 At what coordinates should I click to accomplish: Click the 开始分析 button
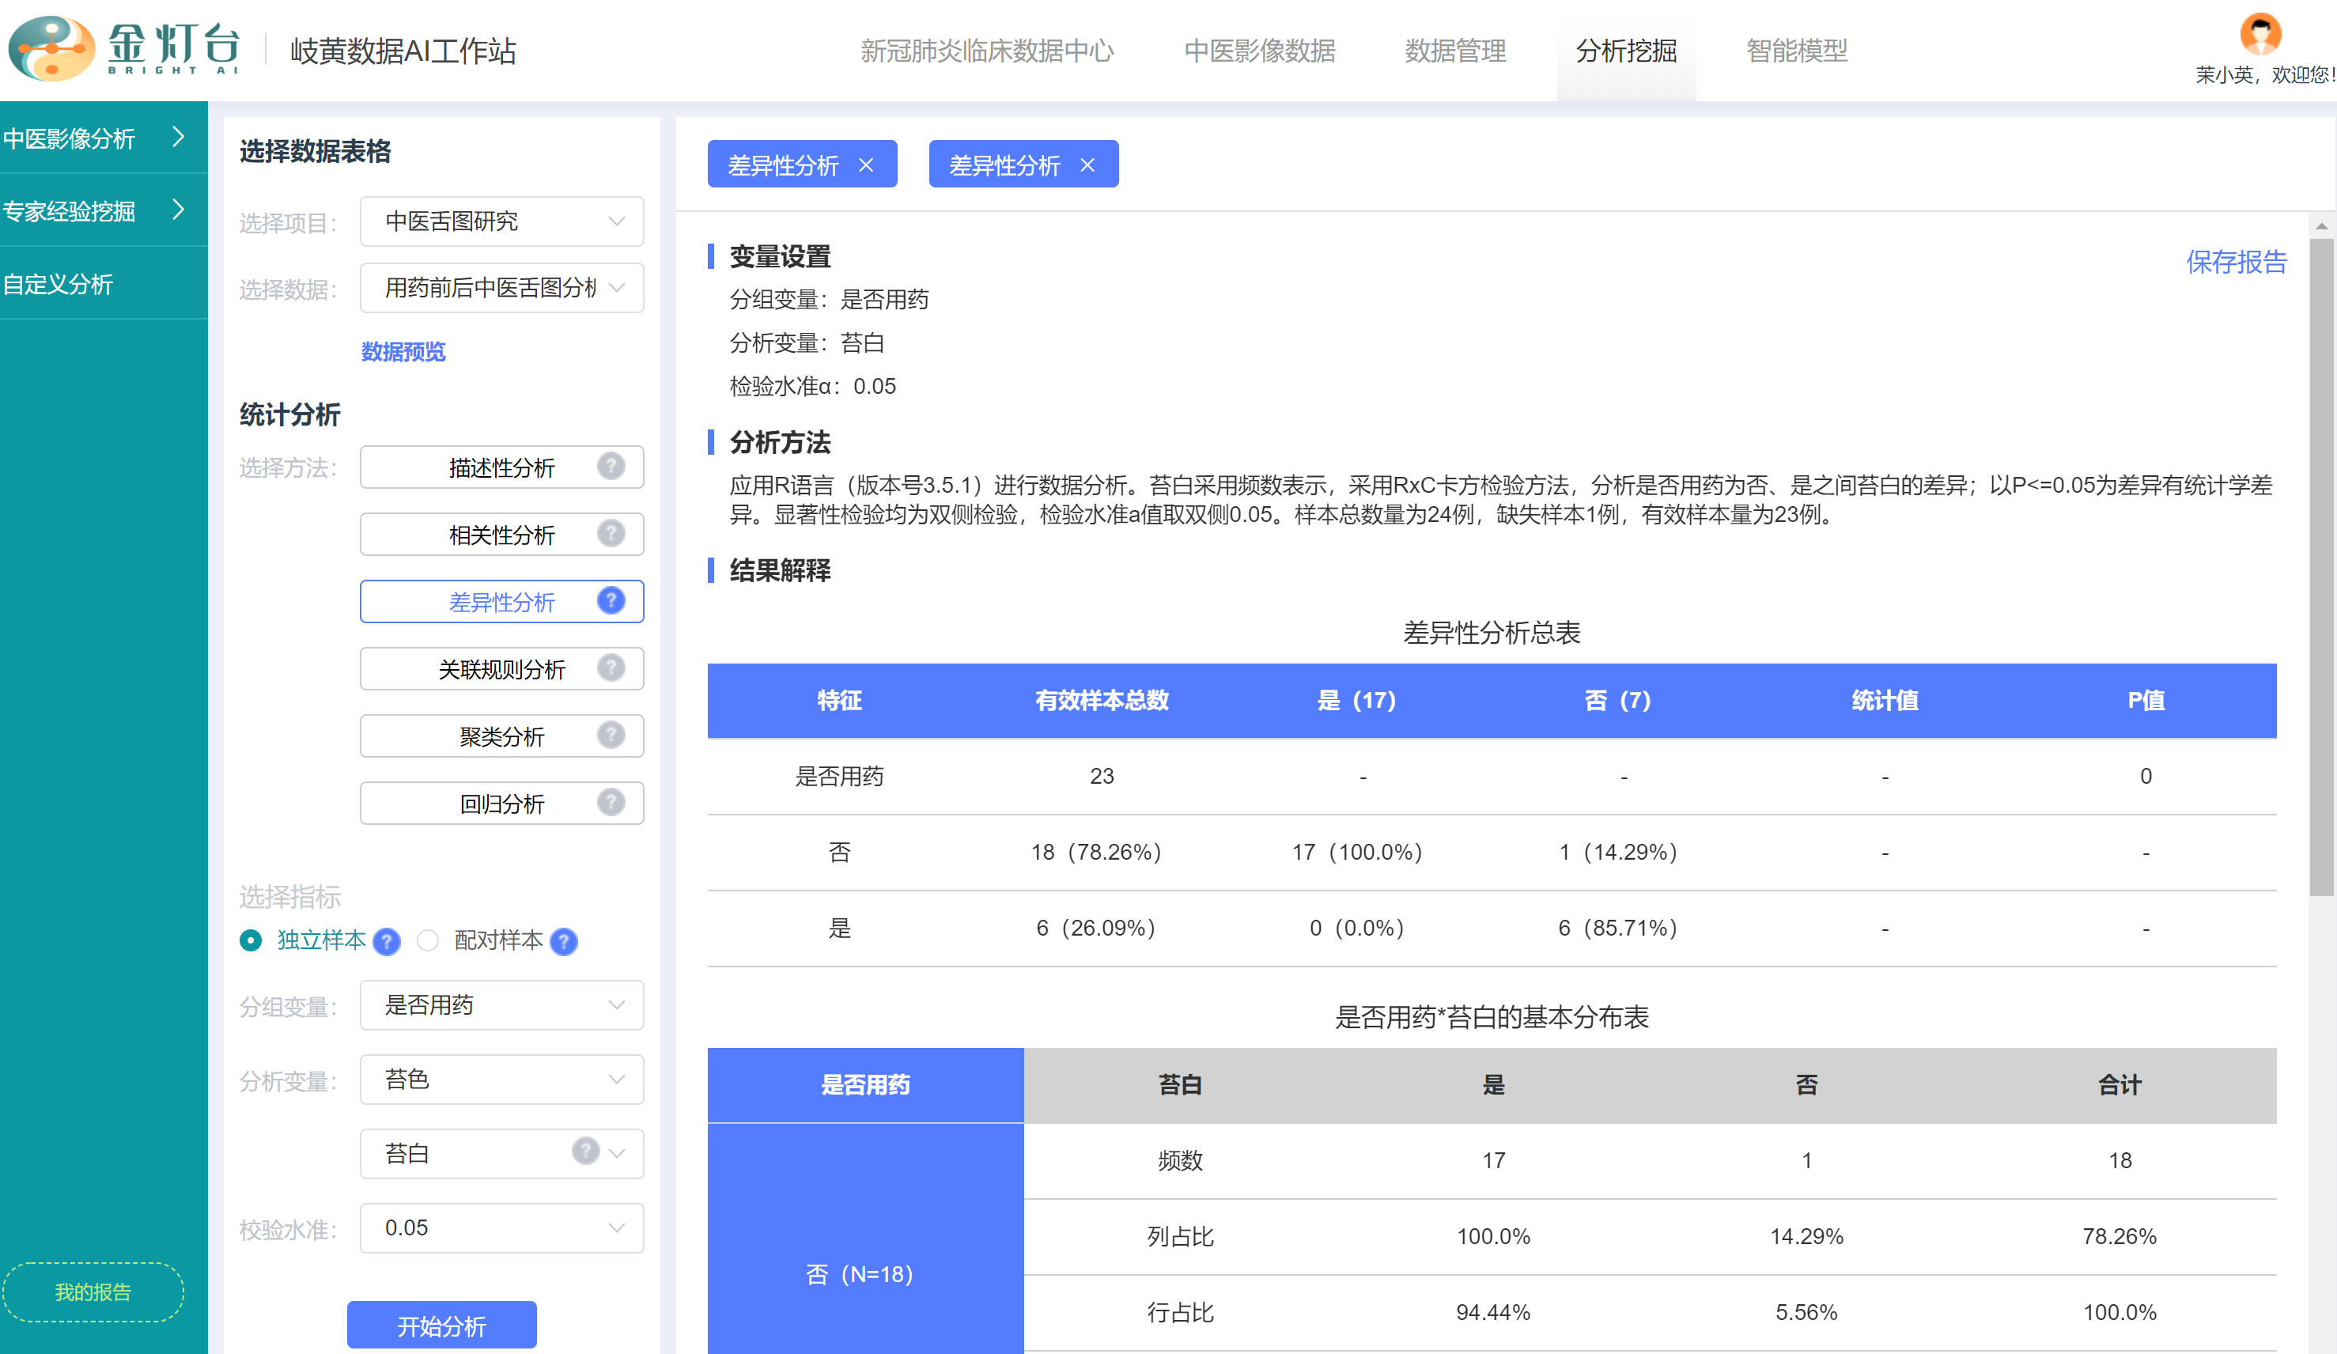coord(441,1326)
